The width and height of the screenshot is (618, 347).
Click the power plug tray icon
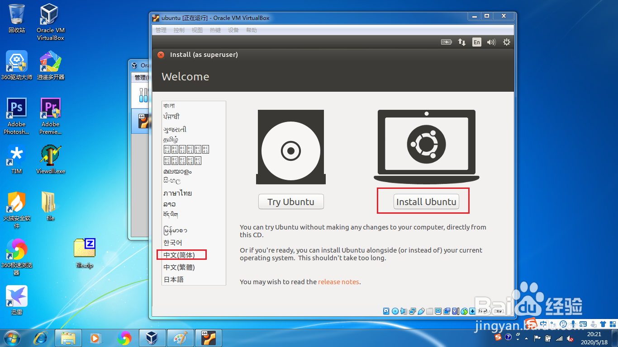click(547, 338)
